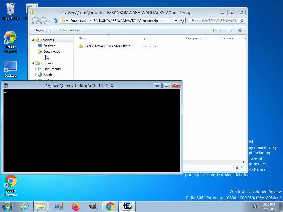
Task: Open the Organize dropdown menu
Action: [43, 30]
